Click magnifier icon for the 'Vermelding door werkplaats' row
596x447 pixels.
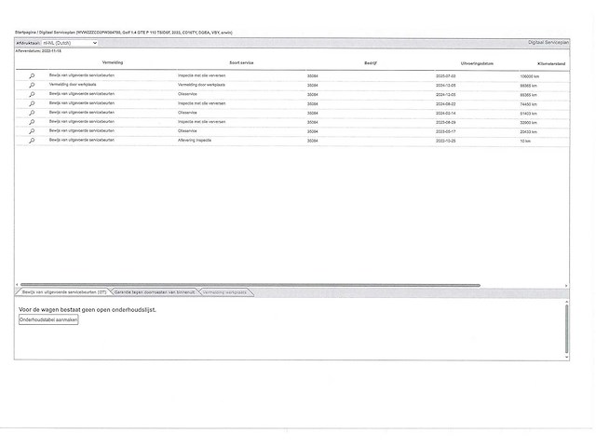click(x=32, y=85)
